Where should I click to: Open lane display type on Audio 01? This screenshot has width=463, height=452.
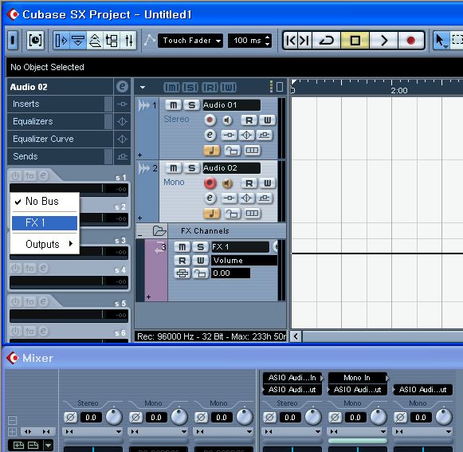pos(252,151)
